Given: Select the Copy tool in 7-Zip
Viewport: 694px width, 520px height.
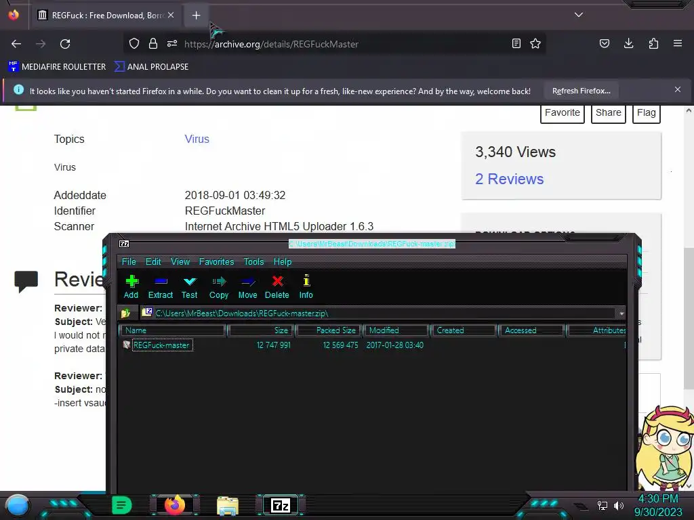Looking at the screenshot, I should tap(219, 287).
